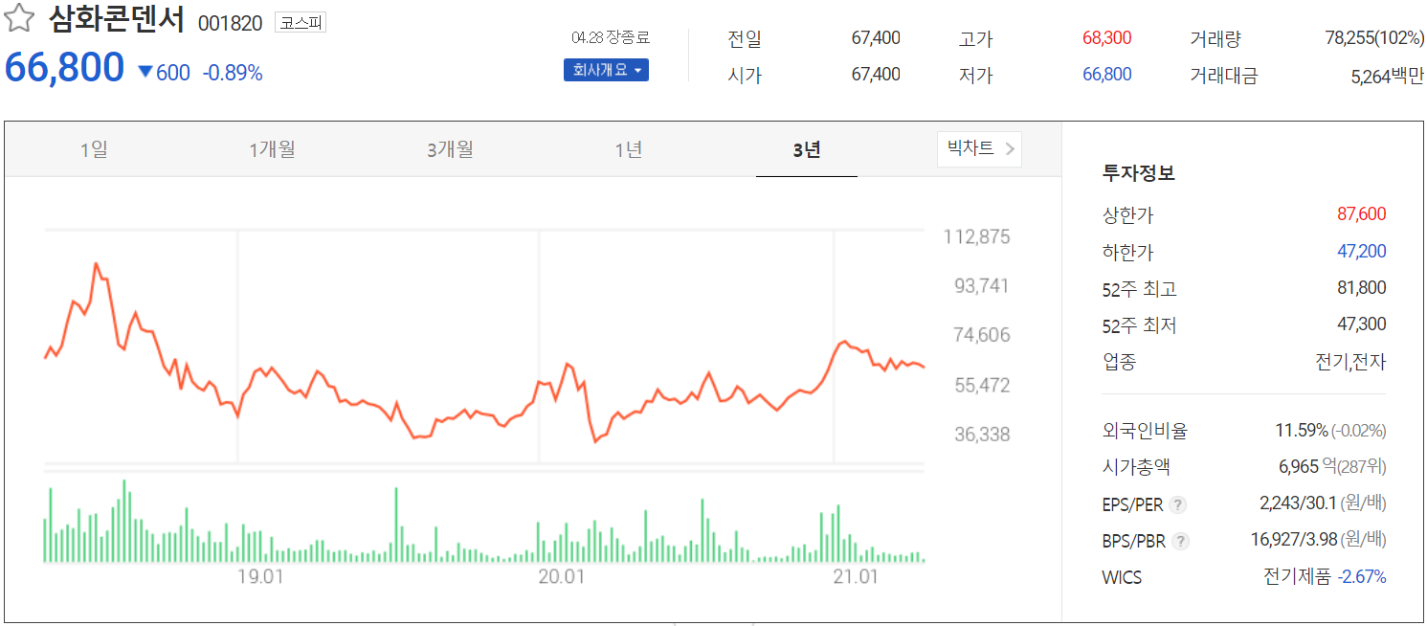1427x626 pixels.
Task: Click the 고가 value 68,300
Action: [x=1106, y=38]
